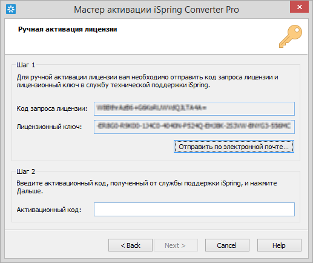Open Help for the wizard
The height and width of the screenshot is (263, 313).
tap(279, 245)
